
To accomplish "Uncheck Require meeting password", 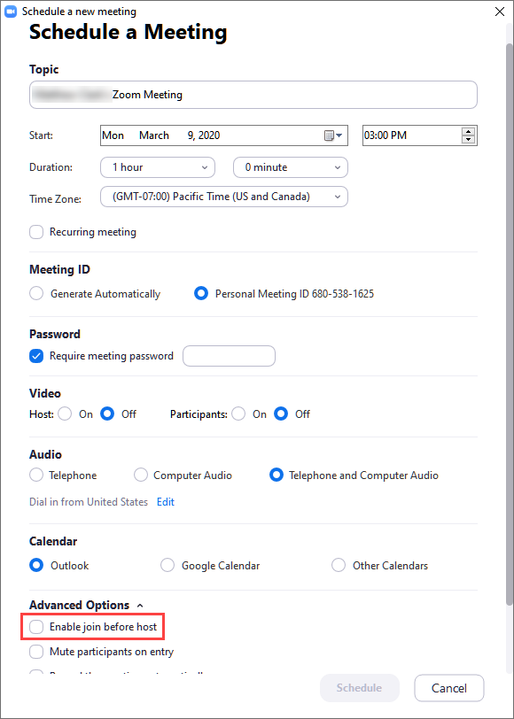I will pyautogui.click(x=35, y=355).
